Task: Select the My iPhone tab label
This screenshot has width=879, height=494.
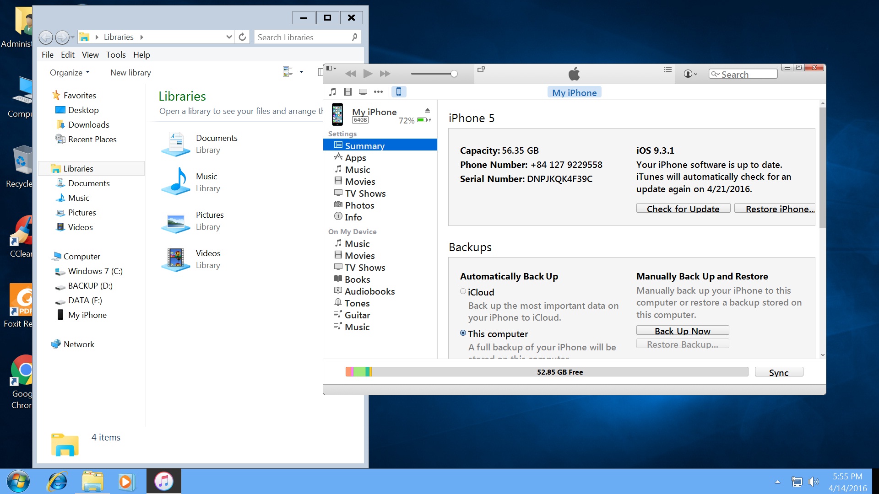Action: 574,92
